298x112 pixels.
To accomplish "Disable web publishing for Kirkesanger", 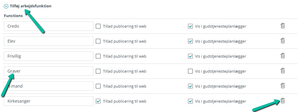I will 98,101.
